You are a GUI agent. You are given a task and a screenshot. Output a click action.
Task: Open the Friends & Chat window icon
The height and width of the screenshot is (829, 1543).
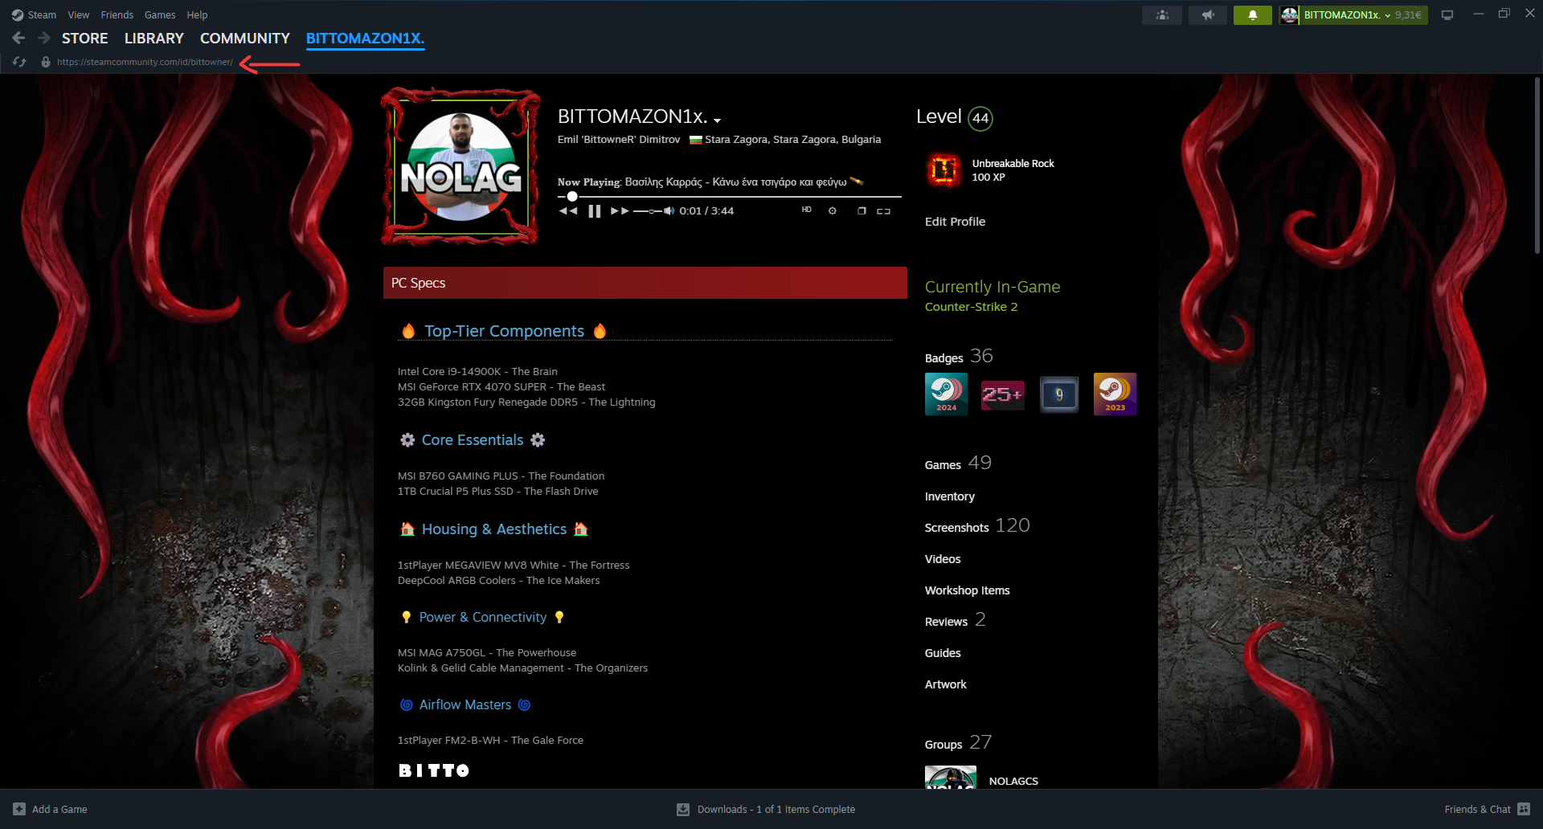click(x=1524, y=809)
